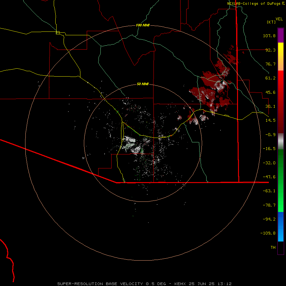Select the 45.6 velocity scale value
Screen dimensions: 286x286
pyautogui.click(x=270, y=92)
